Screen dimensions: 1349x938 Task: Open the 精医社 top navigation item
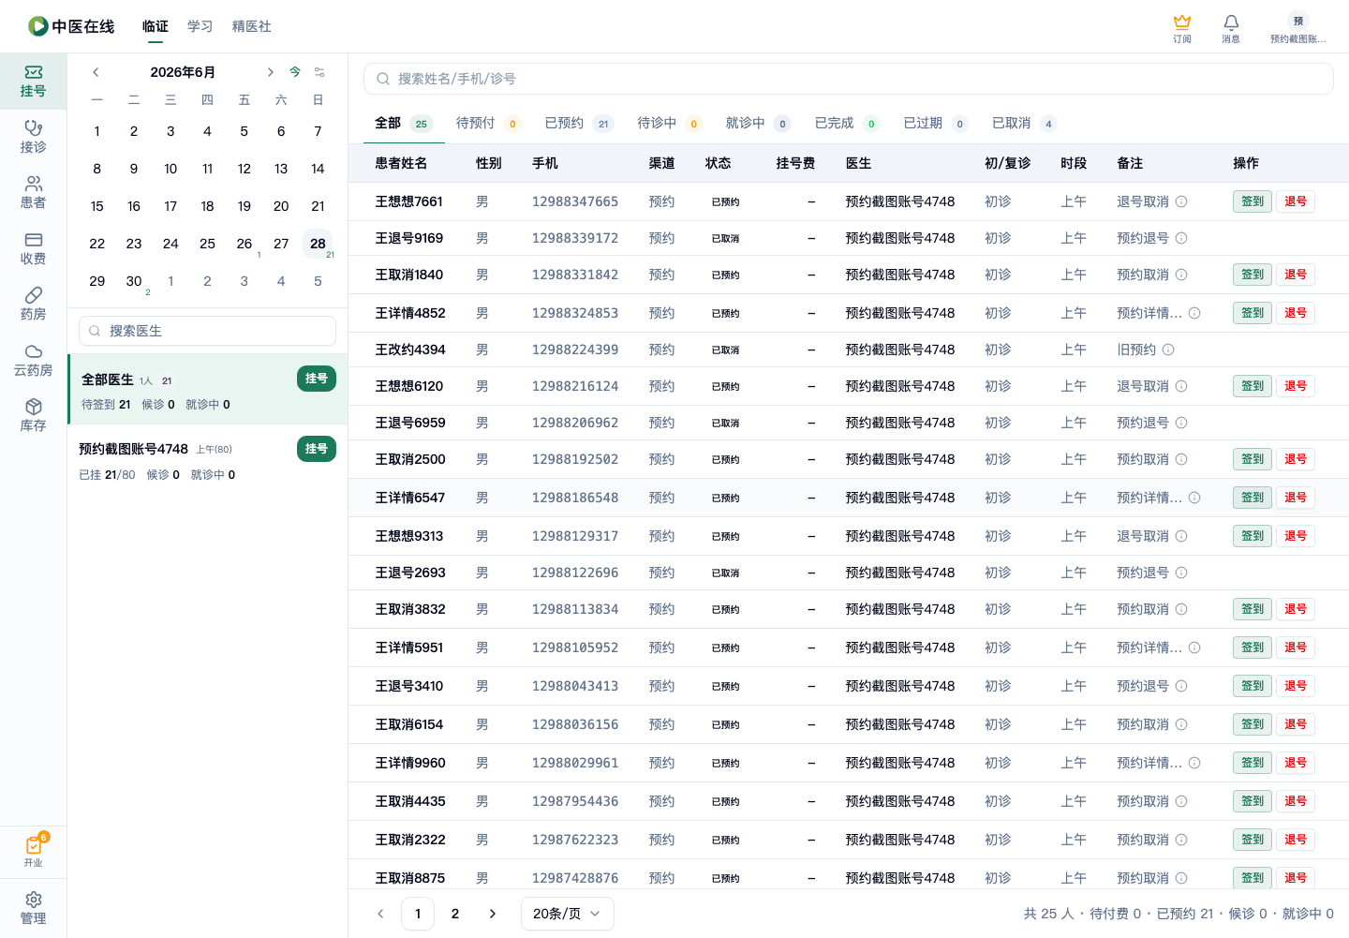click(252, 26)
